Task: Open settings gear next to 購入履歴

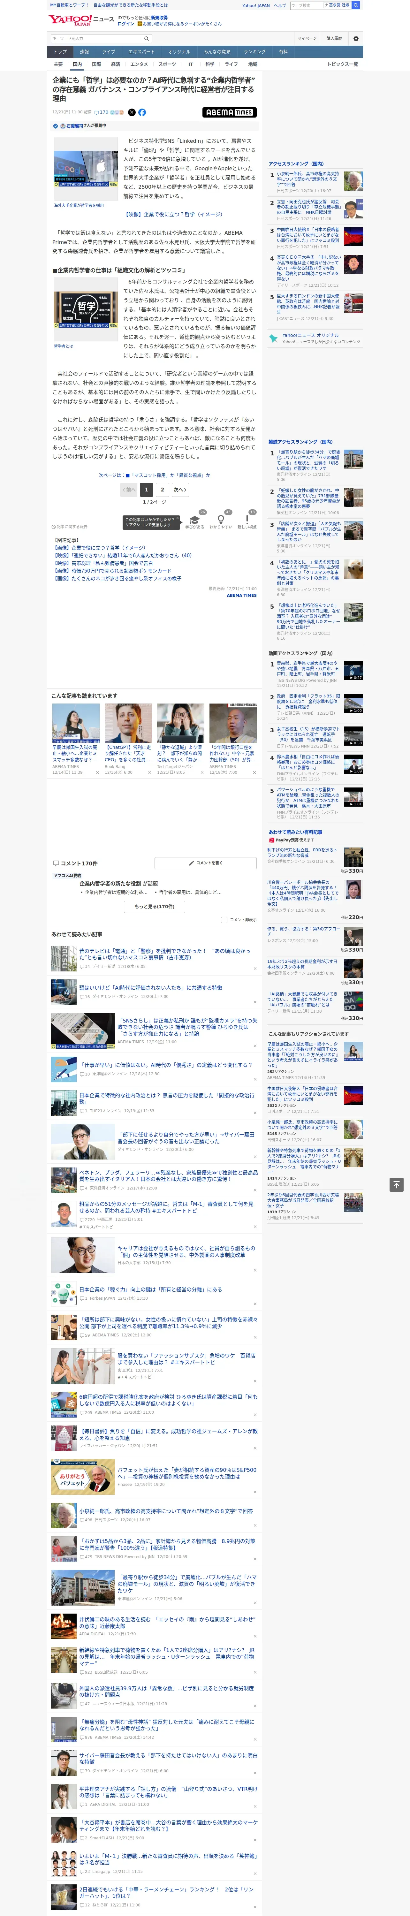Action: pos(356,38)
